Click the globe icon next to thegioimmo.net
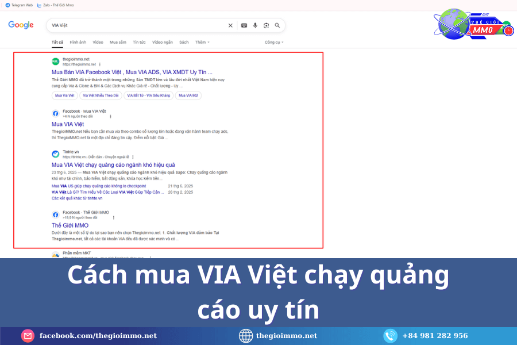Viewport: 517px width, 345px height. coord(246,336)
